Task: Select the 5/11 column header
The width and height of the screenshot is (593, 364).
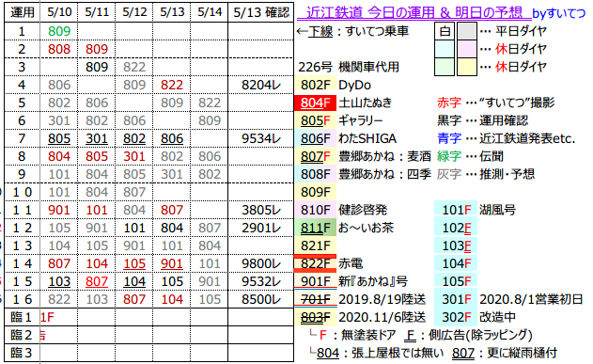Action: 97,12
